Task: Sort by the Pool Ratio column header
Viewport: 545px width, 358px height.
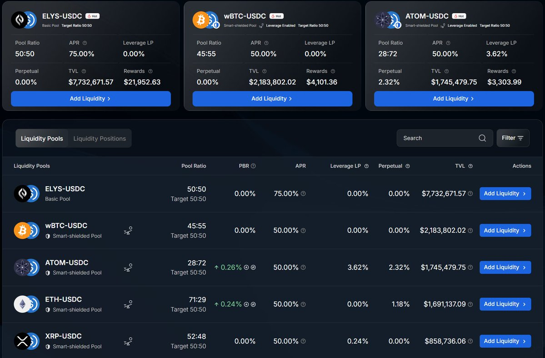Action: [194, 166]
